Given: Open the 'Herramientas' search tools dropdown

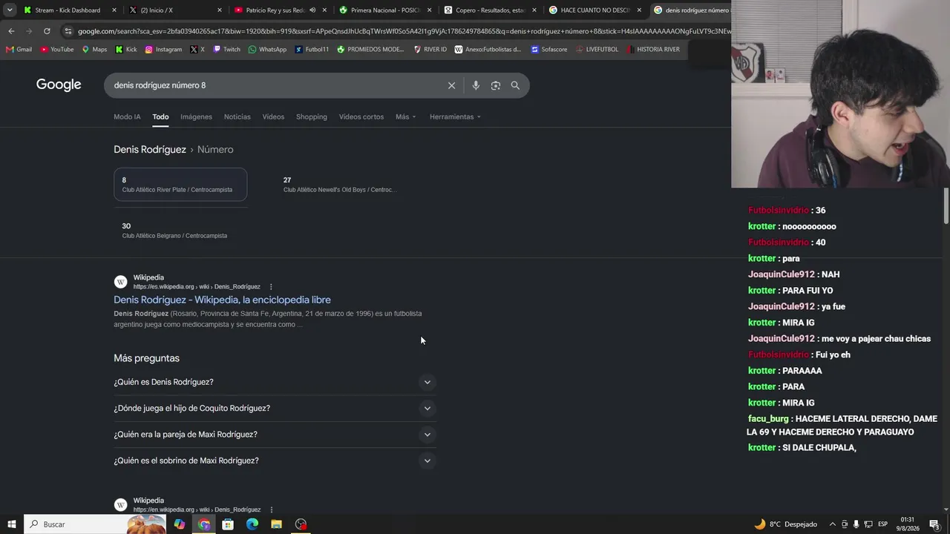Looking at the screenshot, I should [455, 116].
